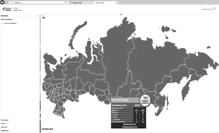Open the browser favorites star icon

click(214, 2)
